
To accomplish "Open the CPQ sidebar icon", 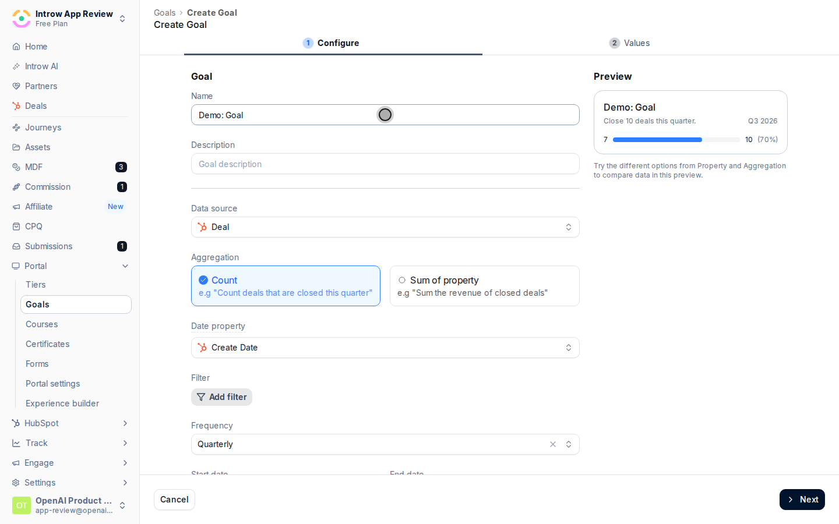I will click(16, 226).
